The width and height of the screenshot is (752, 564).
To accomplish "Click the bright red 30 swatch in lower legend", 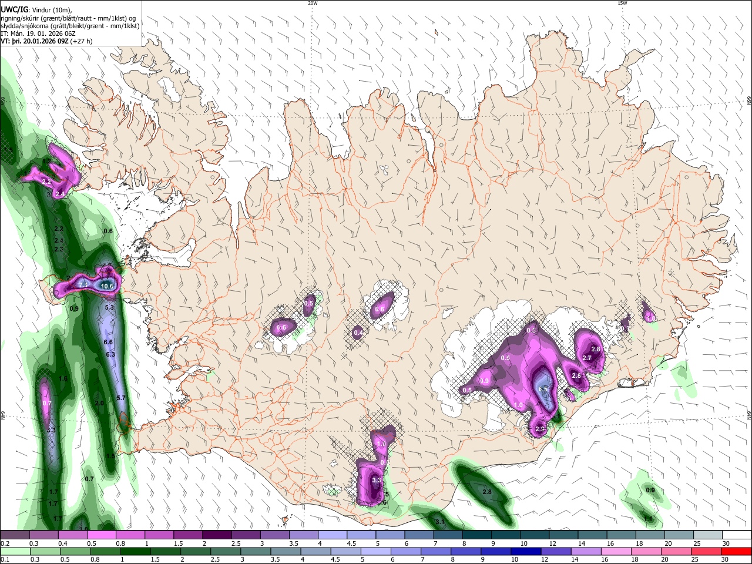I will click(x=736, y=551).
